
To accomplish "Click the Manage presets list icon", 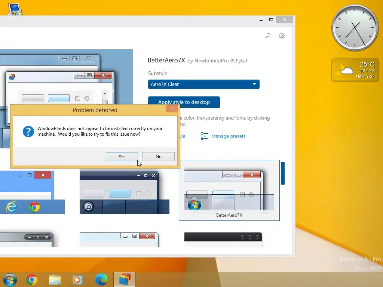I will coord(204,136).
